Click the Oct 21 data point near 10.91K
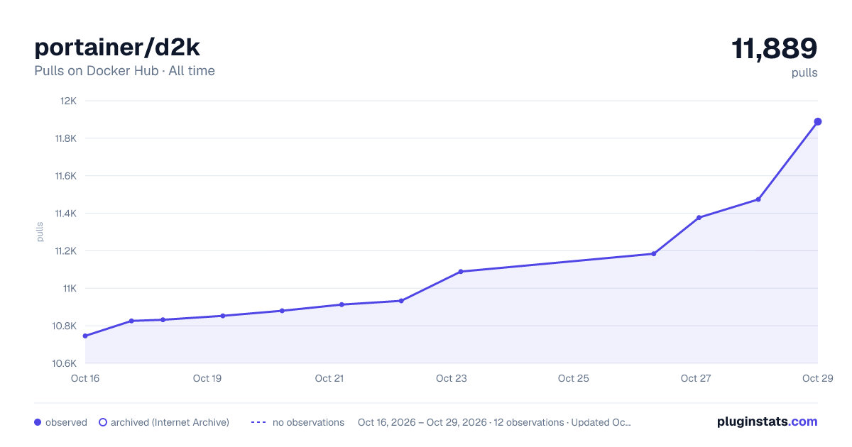852x447 pixels. pos(342,304)
